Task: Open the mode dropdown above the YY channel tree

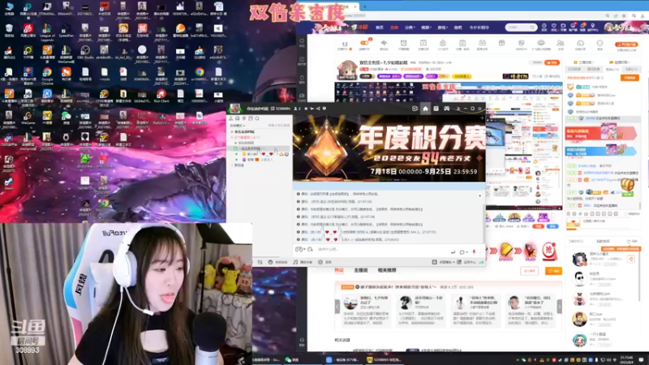Action: pos(238,126)
